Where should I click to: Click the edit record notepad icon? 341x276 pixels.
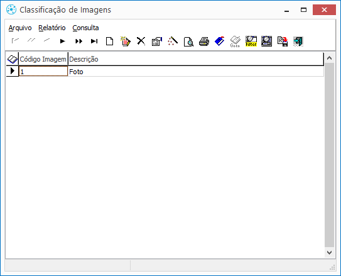tap(126, 41)
